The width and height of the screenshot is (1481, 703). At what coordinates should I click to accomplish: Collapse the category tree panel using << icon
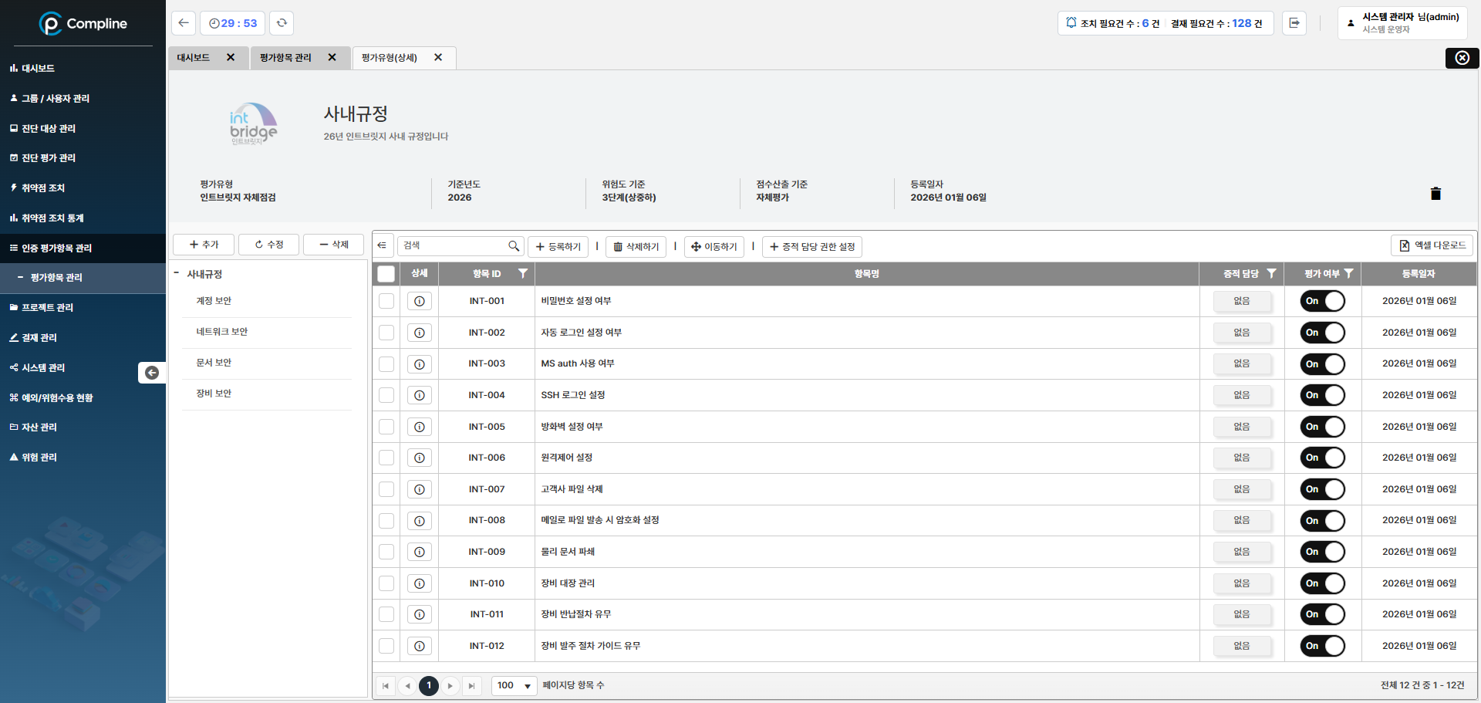[383, 245]
